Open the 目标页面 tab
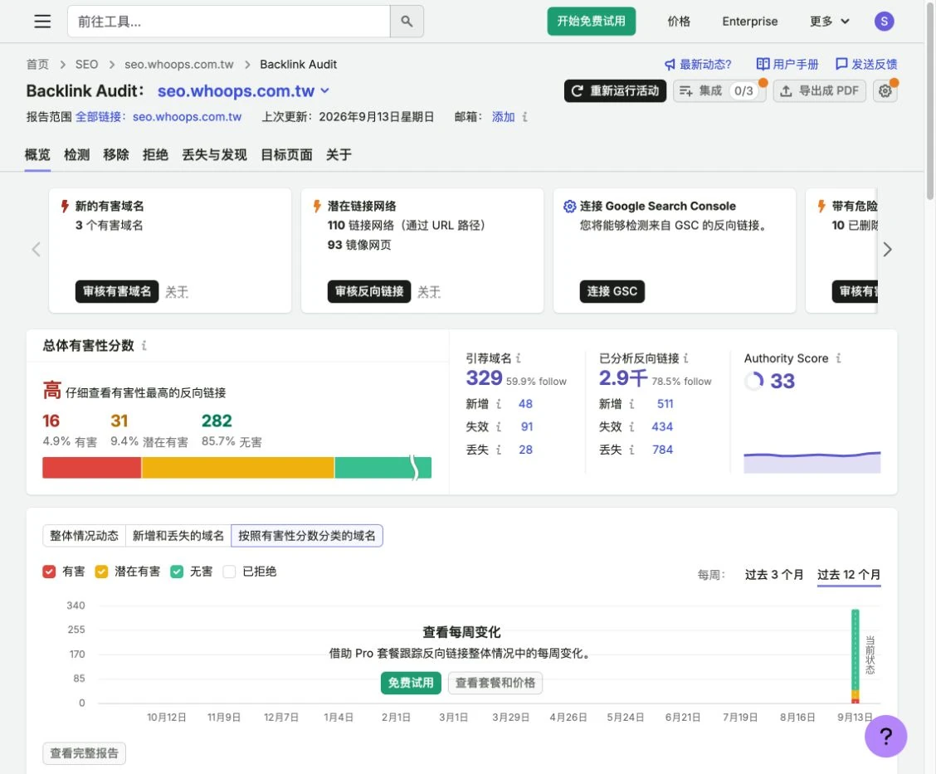 (286, 155)
